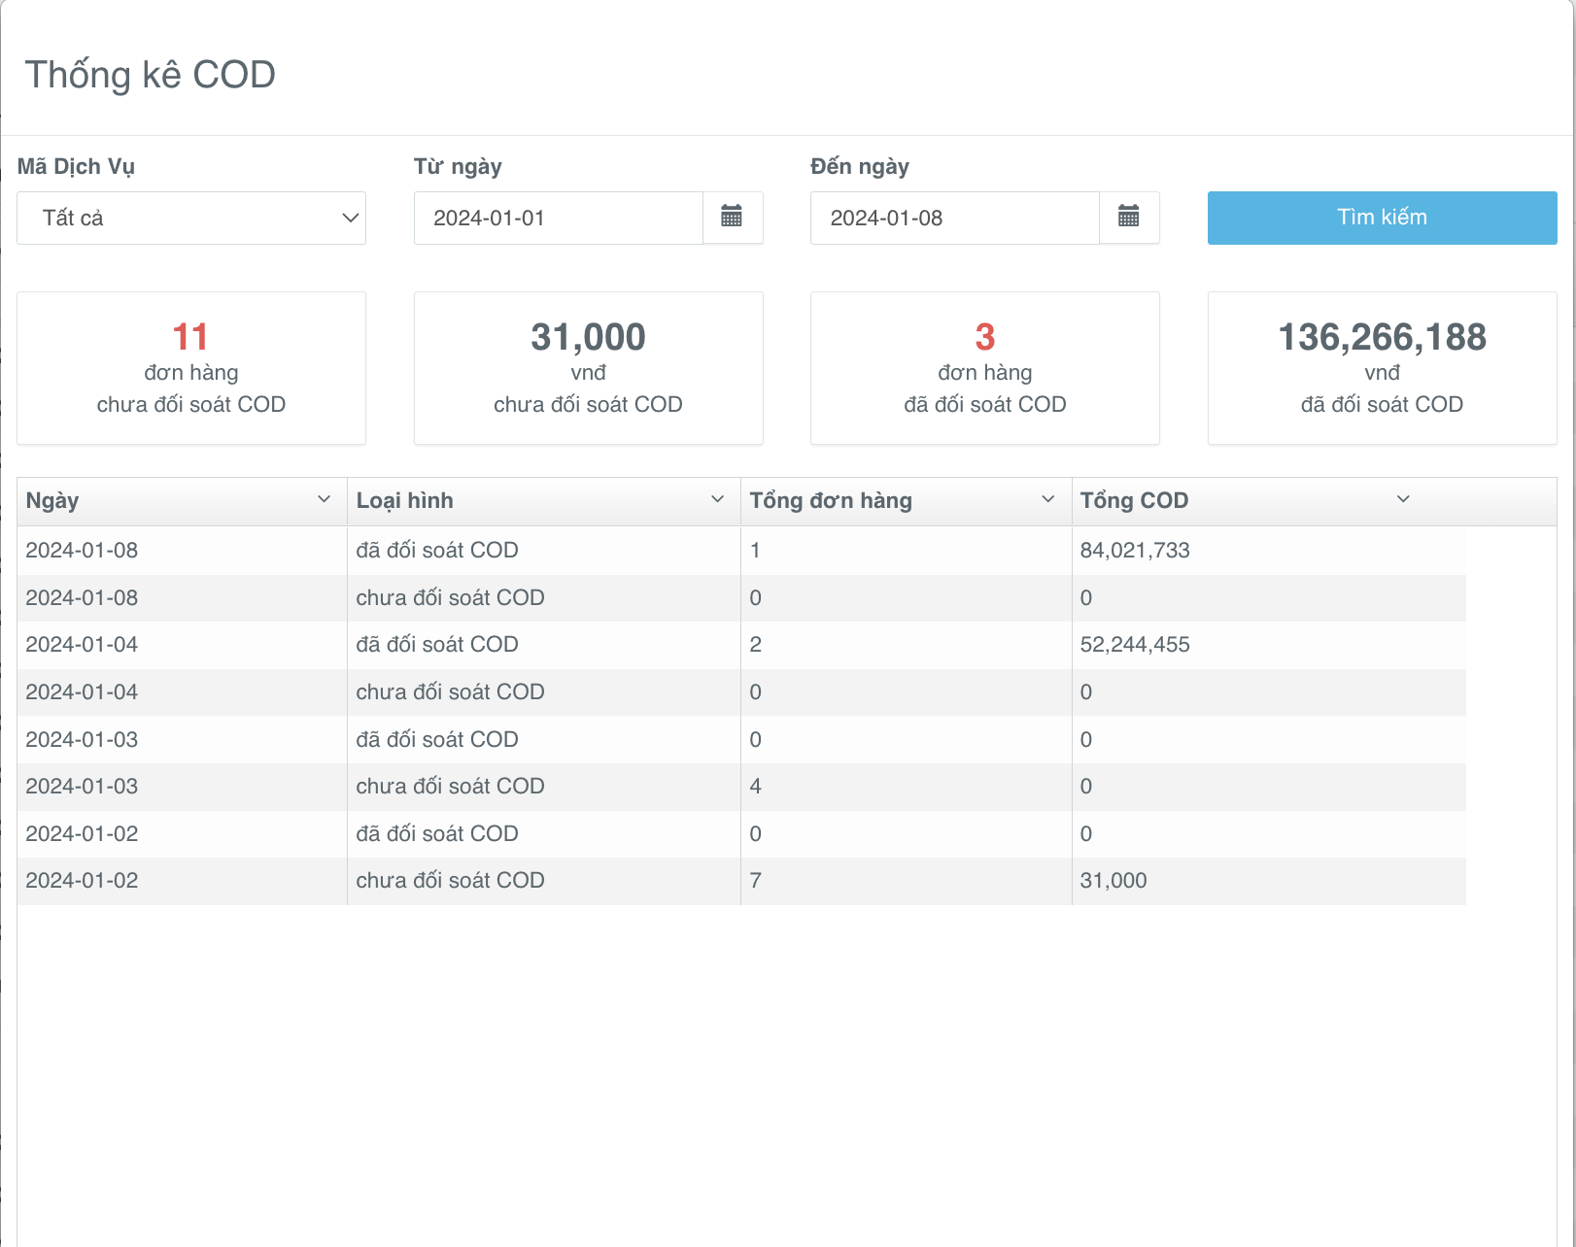This screenshot has width=1576, height=1247.
Task: Select the 2024-01-04 chưa đối soát COD row date
Action: click(x=82, y=691)
